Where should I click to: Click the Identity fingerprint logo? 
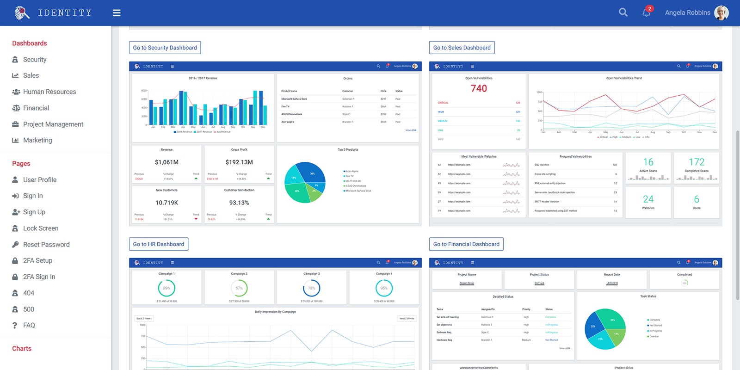[x=22, y=12]
